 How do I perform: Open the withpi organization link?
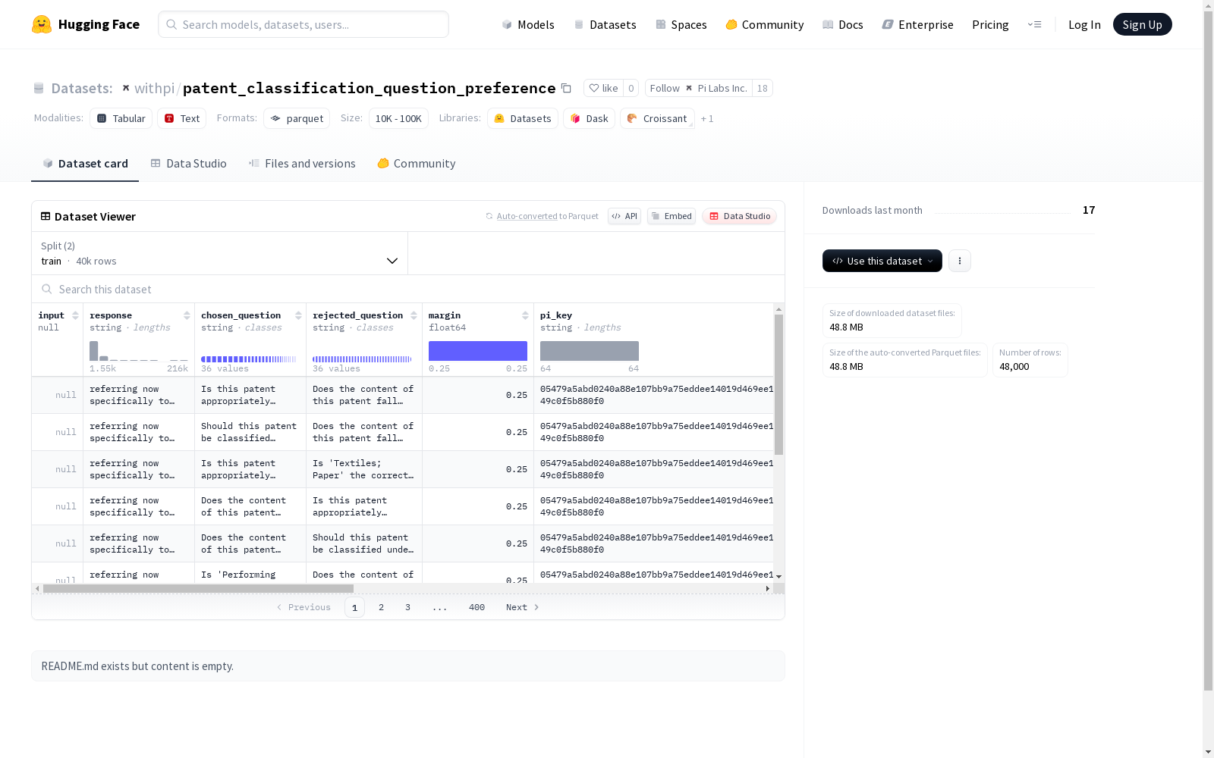pyautogui.click(x=154, y=88)
